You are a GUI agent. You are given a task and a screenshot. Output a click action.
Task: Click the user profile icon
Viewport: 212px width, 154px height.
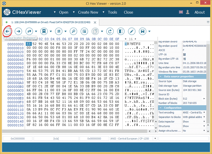pyautogui.click(x=188, y=12)
